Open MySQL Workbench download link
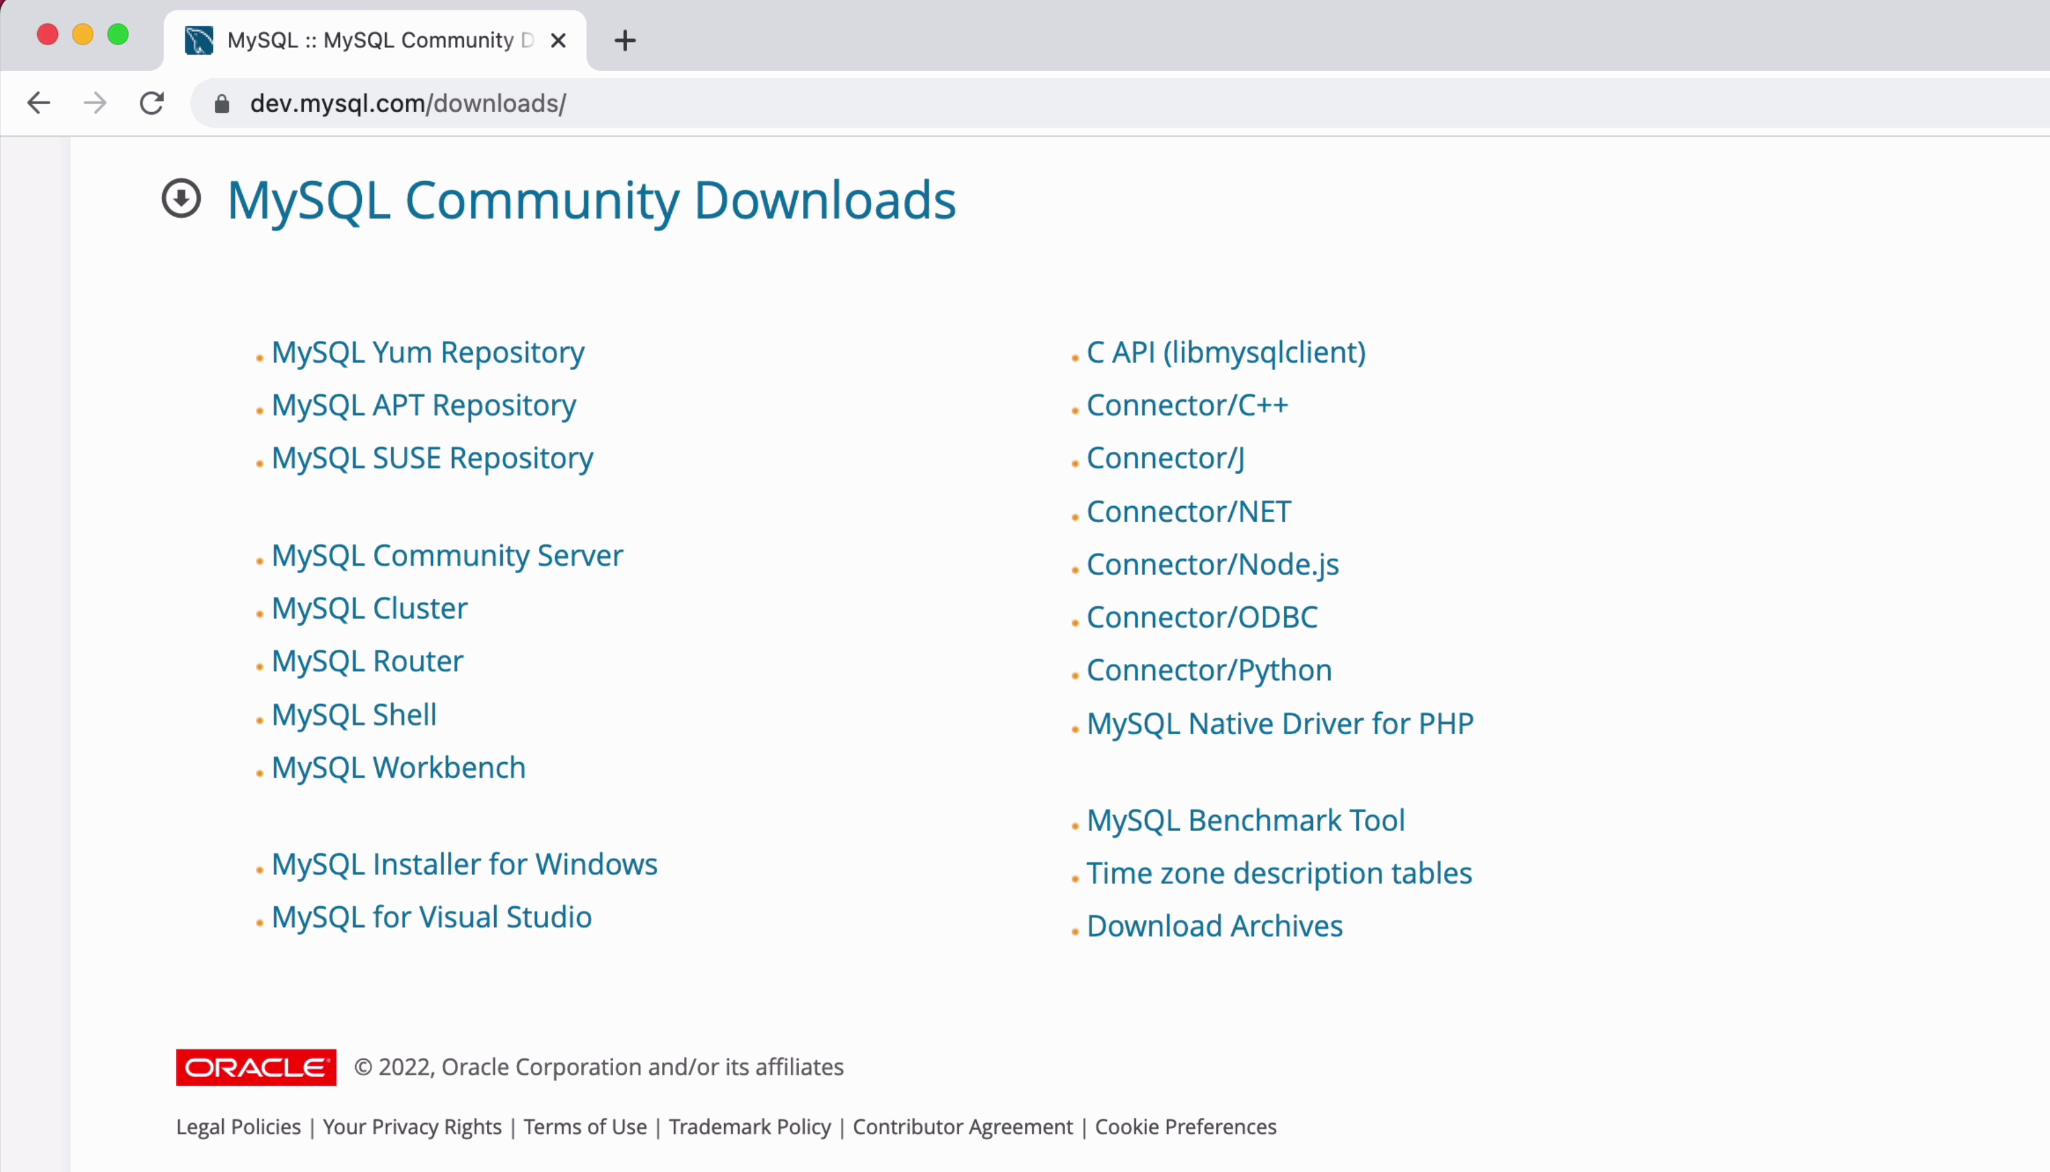 398,767
